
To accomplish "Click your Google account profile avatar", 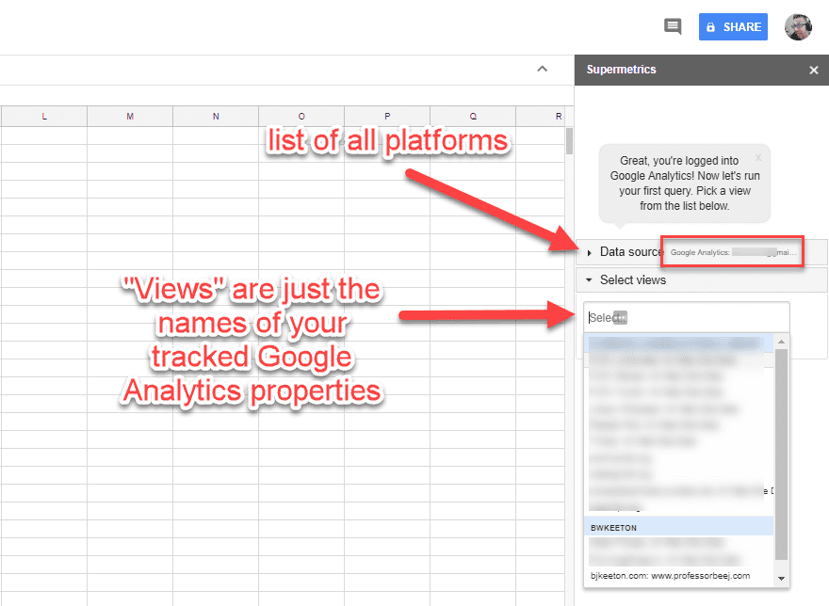I will (798, 26).
